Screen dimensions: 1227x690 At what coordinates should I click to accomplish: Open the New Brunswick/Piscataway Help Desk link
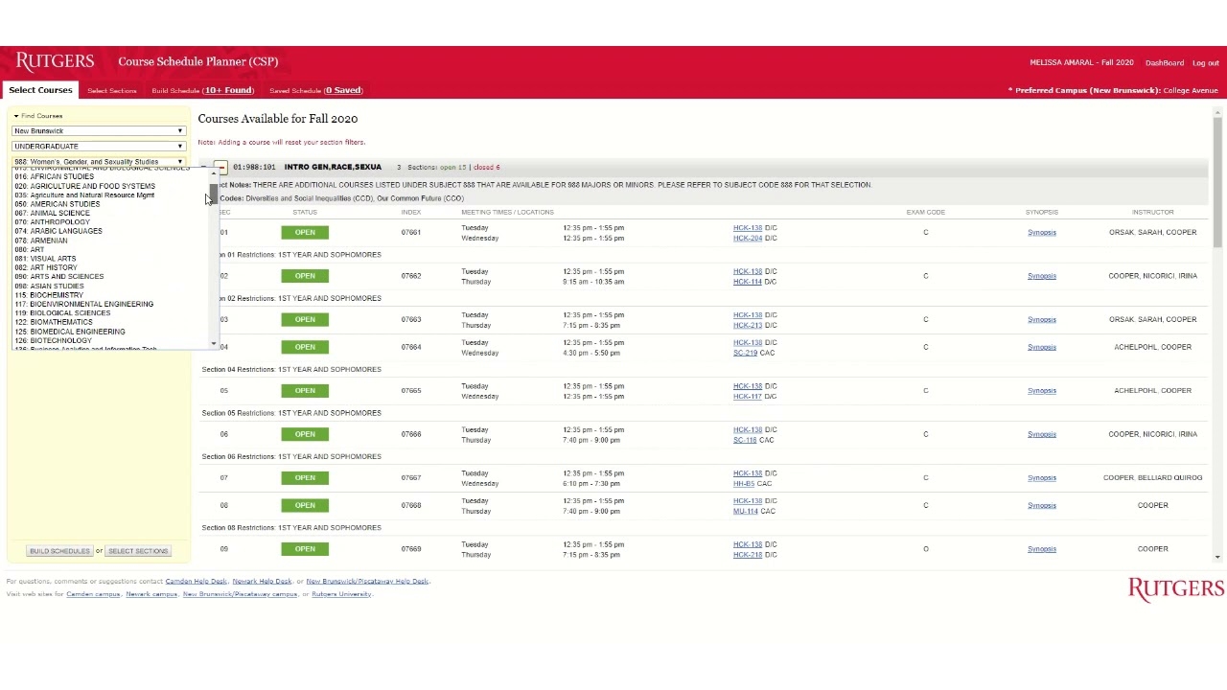[366, 581]
